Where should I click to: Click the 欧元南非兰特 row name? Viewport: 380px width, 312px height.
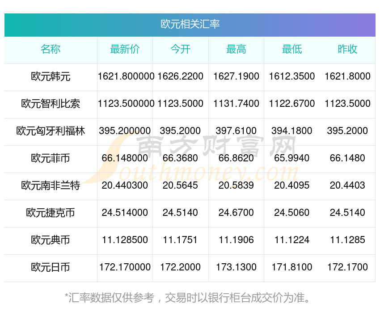[x=51, y=186]
